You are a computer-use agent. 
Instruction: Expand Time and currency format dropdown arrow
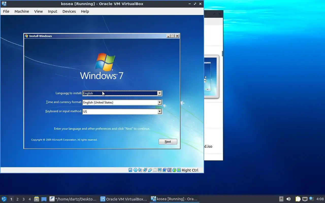(x=159, y=103)
